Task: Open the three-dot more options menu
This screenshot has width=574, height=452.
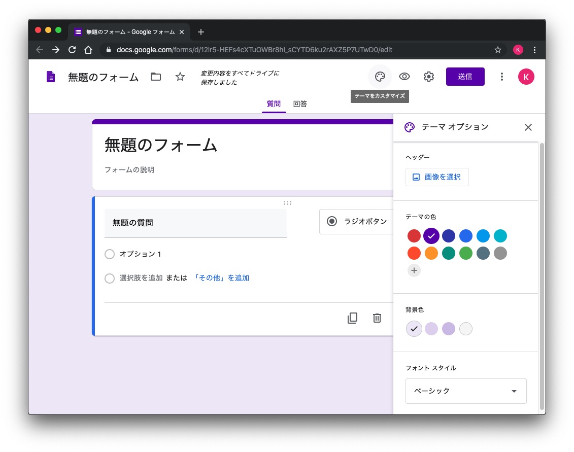Action: coord(501,77)
